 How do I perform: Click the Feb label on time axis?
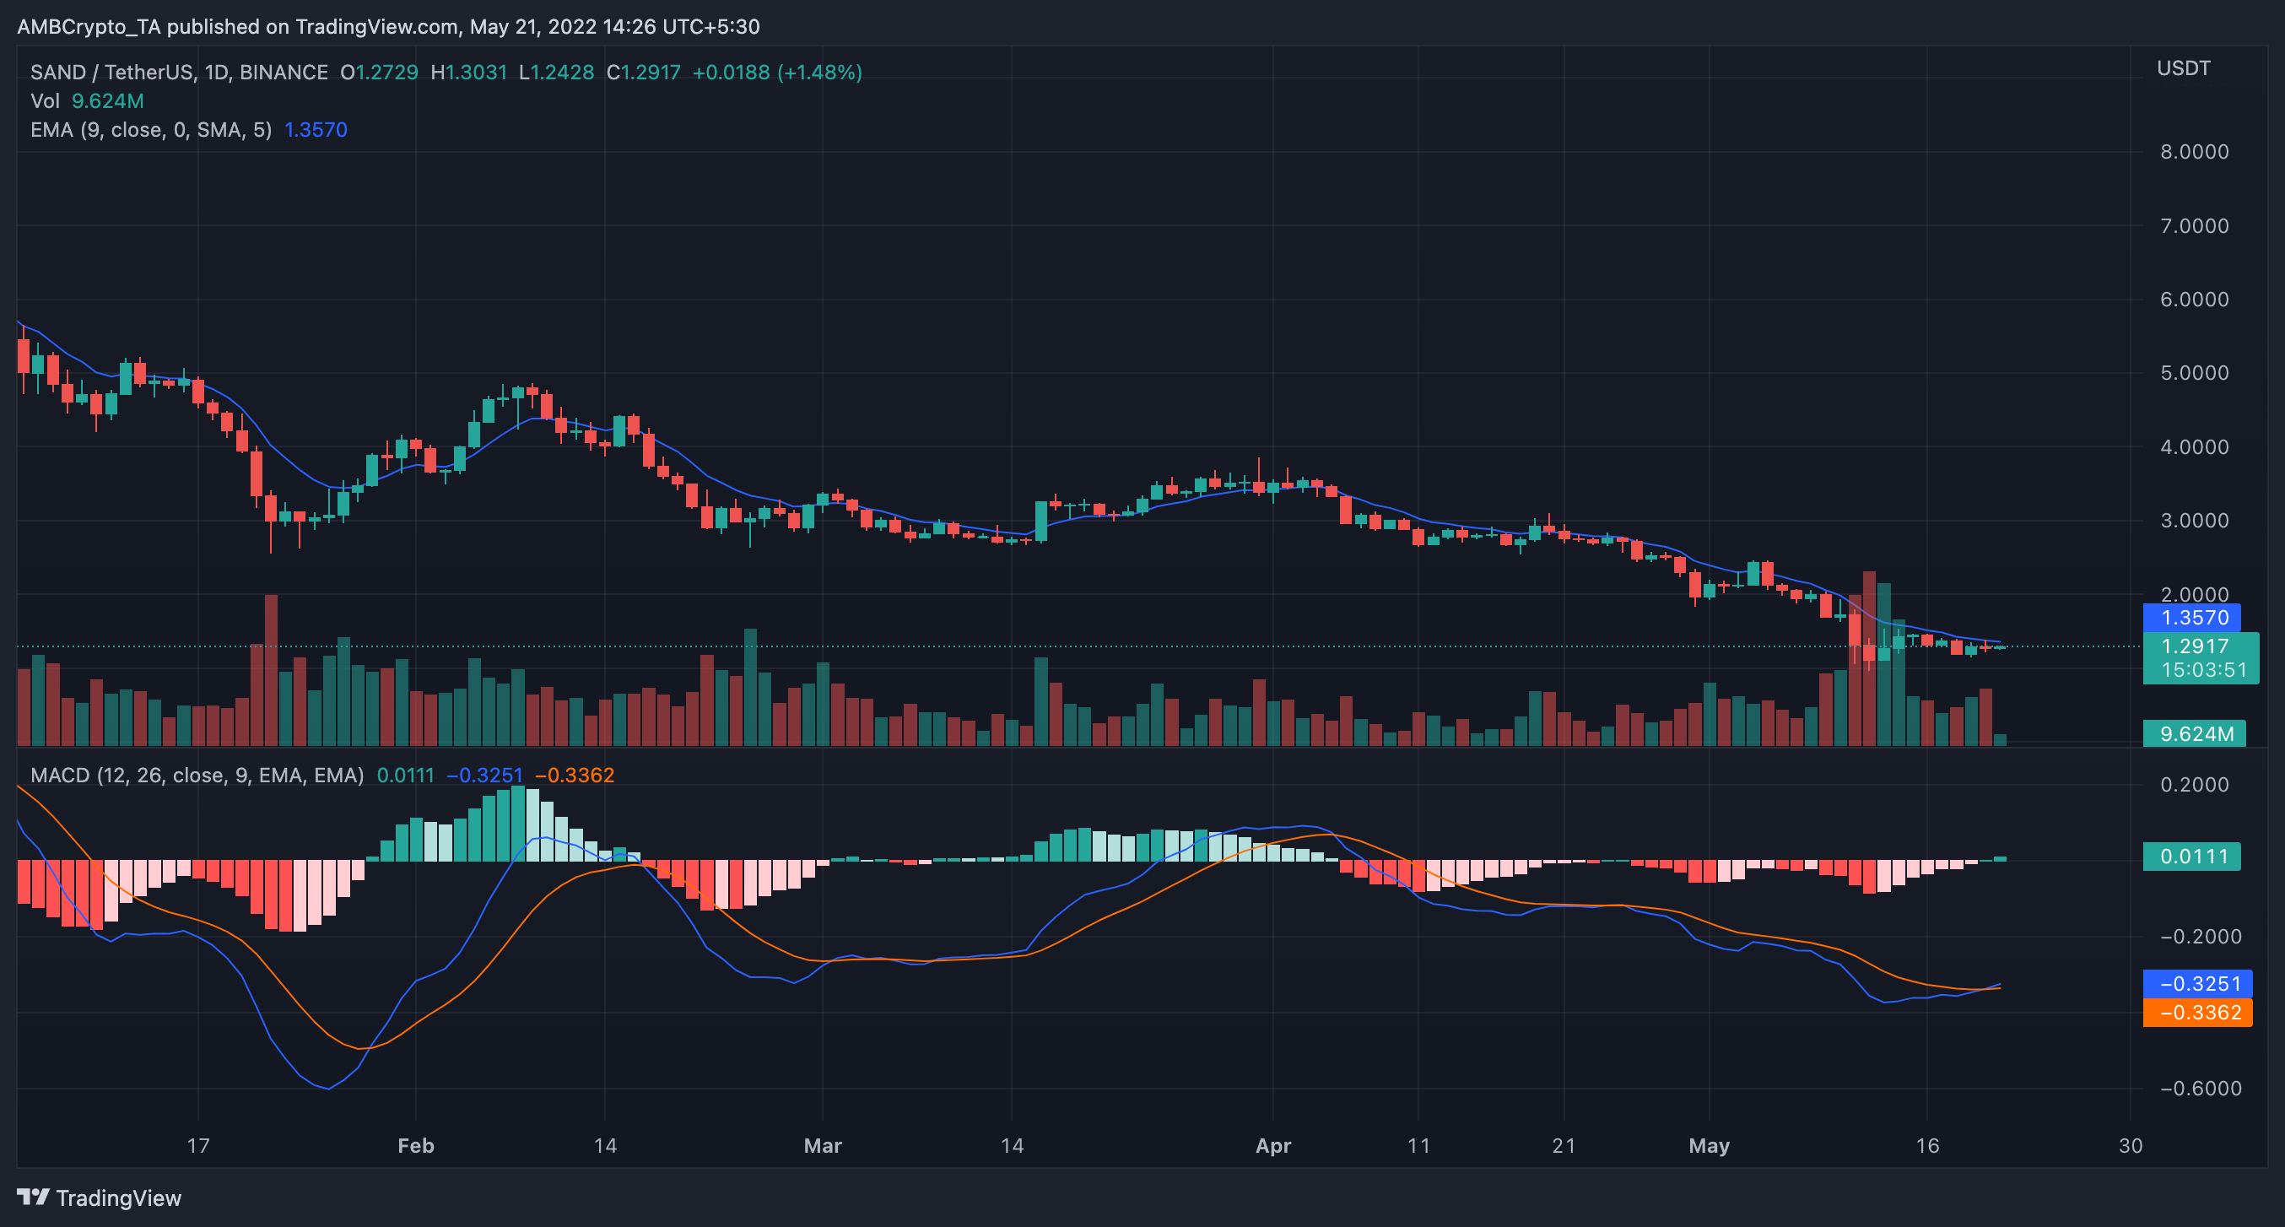click(415, 1145)
